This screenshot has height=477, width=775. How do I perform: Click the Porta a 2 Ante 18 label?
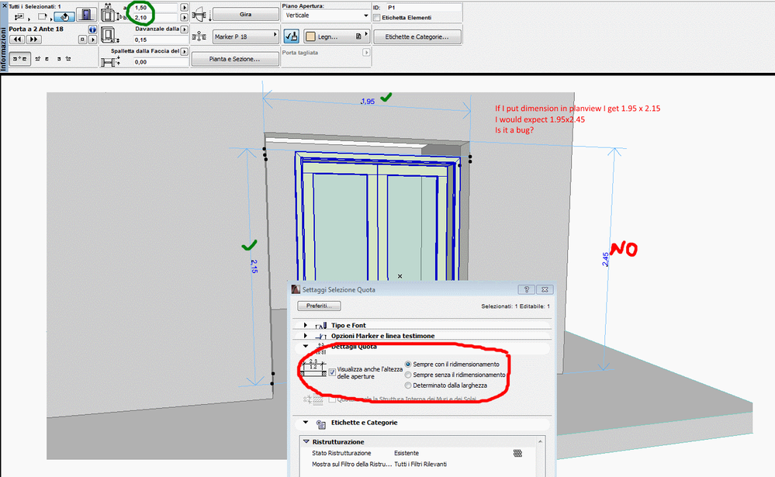tap(36, 29)
